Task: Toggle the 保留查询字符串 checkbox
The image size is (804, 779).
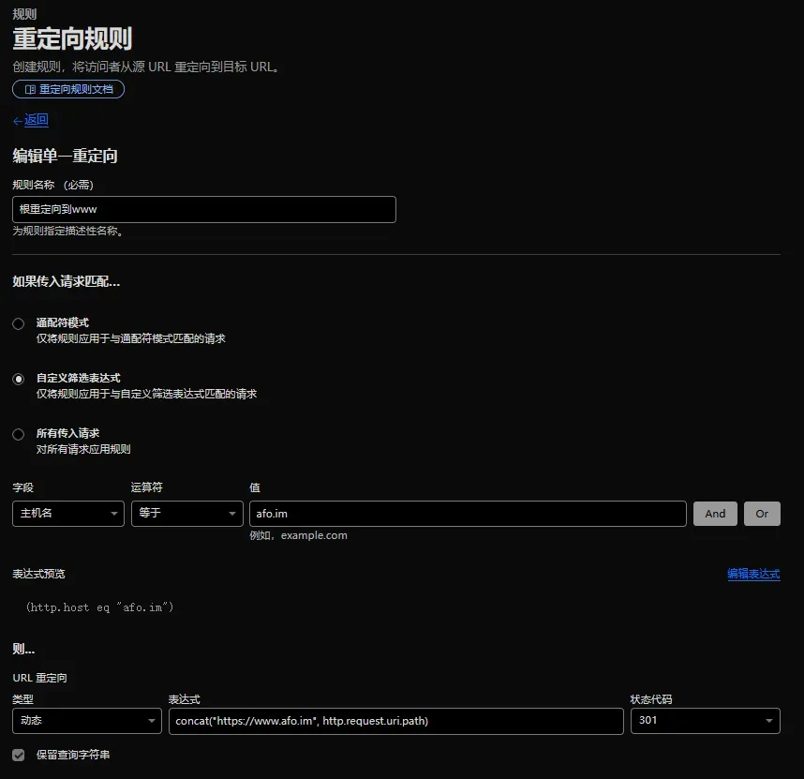Action: pyautogui.click(x=19, y=755)
